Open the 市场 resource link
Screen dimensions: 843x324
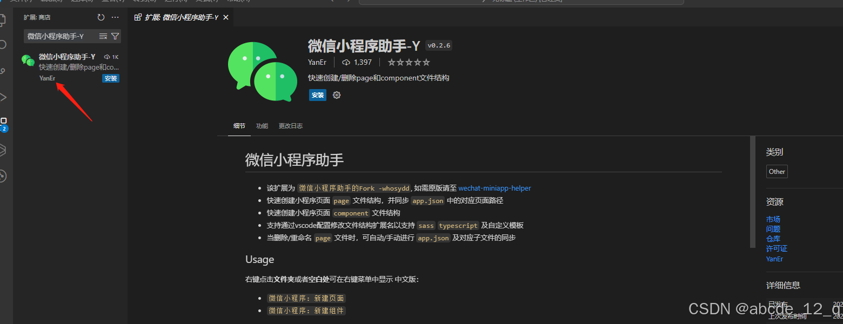click(773, 219)
